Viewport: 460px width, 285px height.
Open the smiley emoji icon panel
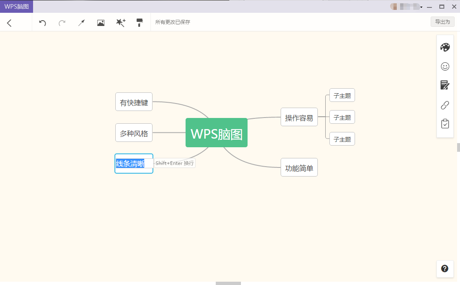coord(445,66)
